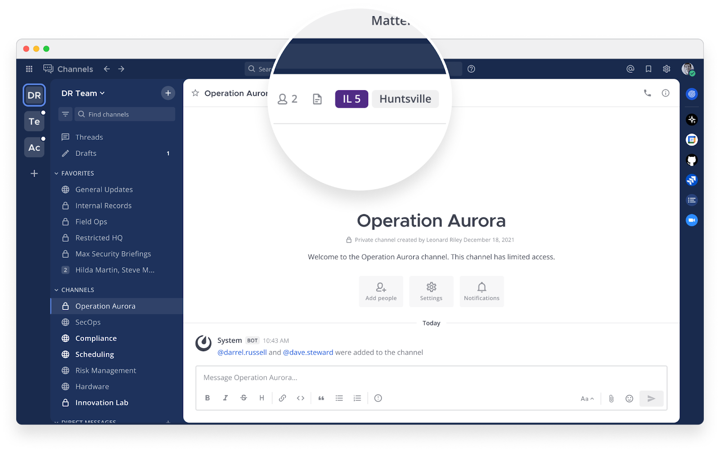Open Internal Records channel

tap(117, 206)
